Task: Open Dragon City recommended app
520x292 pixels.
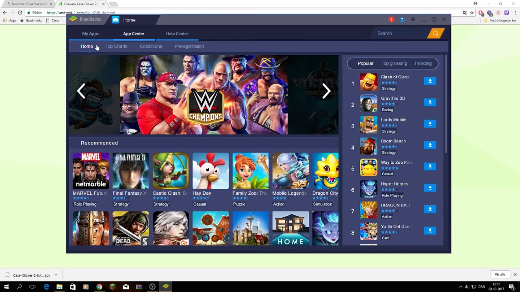Action: pyautogui.click(x=325, y=171)
